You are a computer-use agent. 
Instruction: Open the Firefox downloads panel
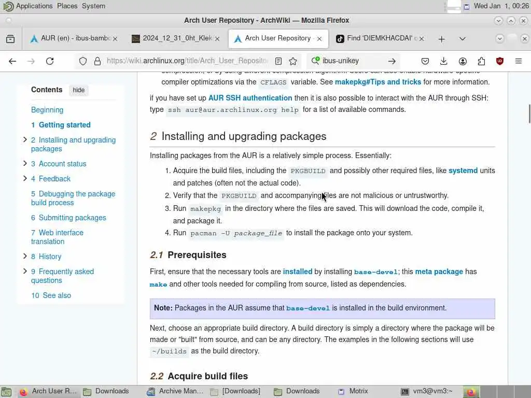pyautogui.click(x=444, y=61)
